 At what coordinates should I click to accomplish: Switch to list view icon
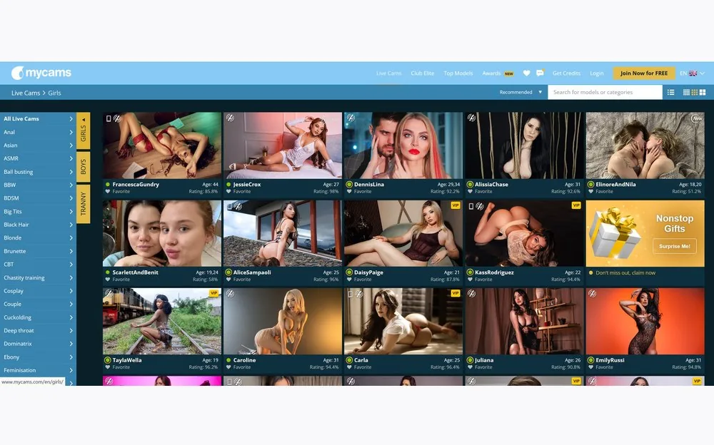click(670, 93)
